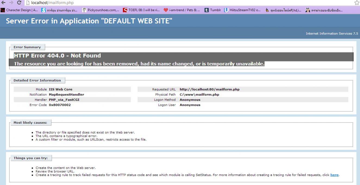
Task: Click 'The URL contains a typographical error.' line
Action: click(66, 136)
